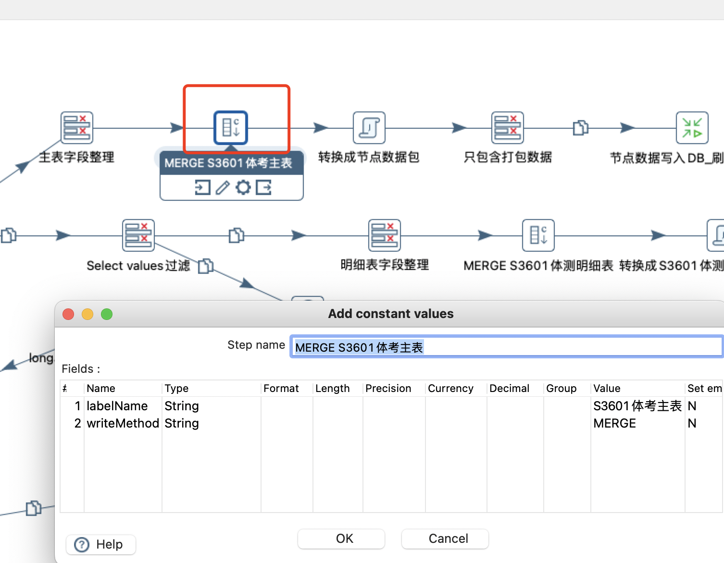Click copy icon on diagonal hop below Select values过滤
This screenshot has width=724, height=563.
click(x=206, y=266)
